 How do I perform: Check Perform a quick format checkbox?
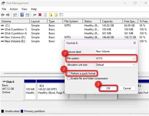coord(69,74)
